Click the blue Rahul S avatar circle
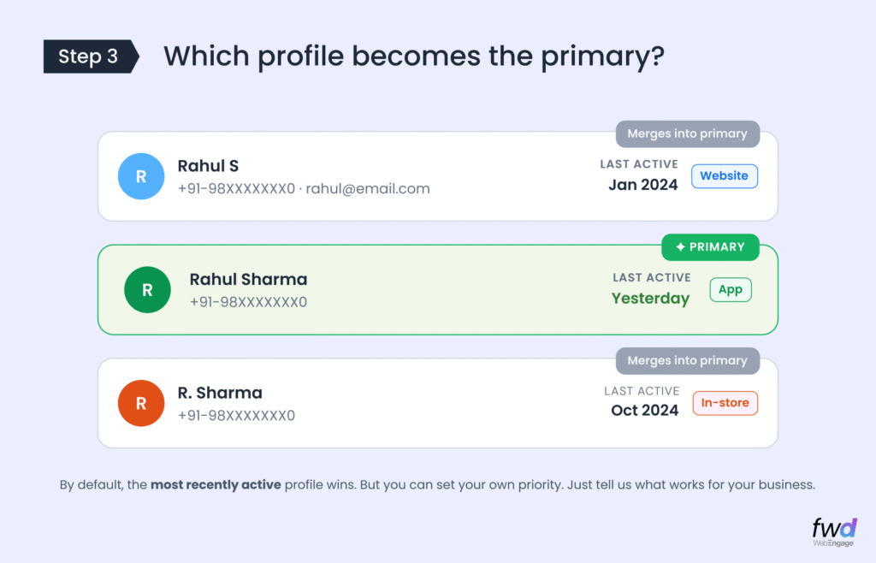Viewport: 876px width, 563px height. coord(141,176)
